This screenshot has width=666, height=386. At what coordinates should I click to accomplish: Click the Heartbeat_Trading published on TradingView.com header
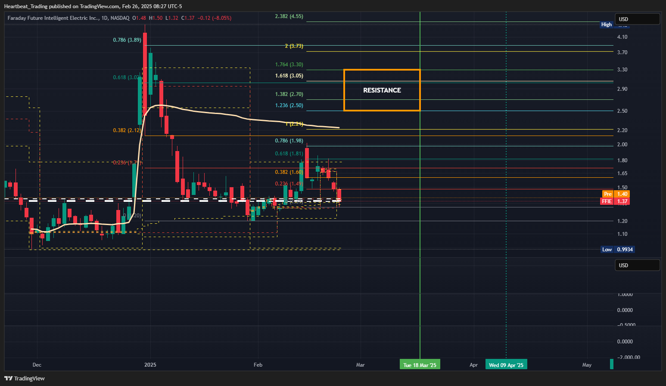(93, 6)
